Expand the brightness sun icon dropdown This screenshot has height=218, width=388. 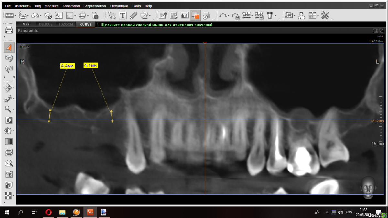pos(14,131)
